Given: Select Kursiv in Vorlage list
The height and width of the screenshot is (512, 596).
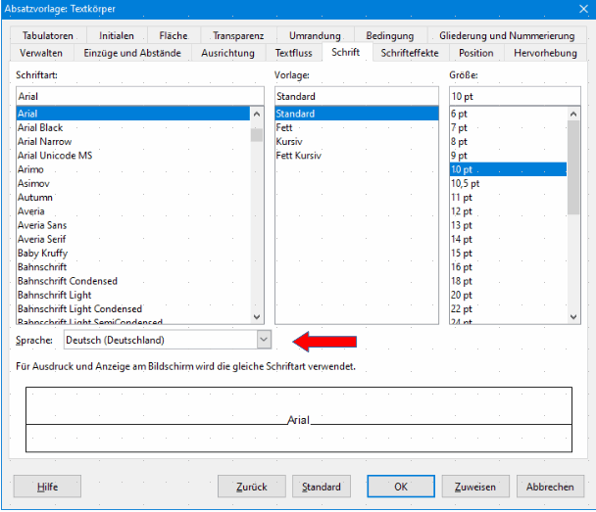Looking at the screenshot, I should (x=357, y=142).
